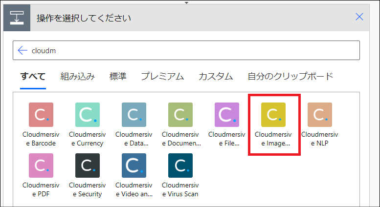Click the small arrow connector above the panel
Viewport: 380px width, 207px height.
(186, 2)
